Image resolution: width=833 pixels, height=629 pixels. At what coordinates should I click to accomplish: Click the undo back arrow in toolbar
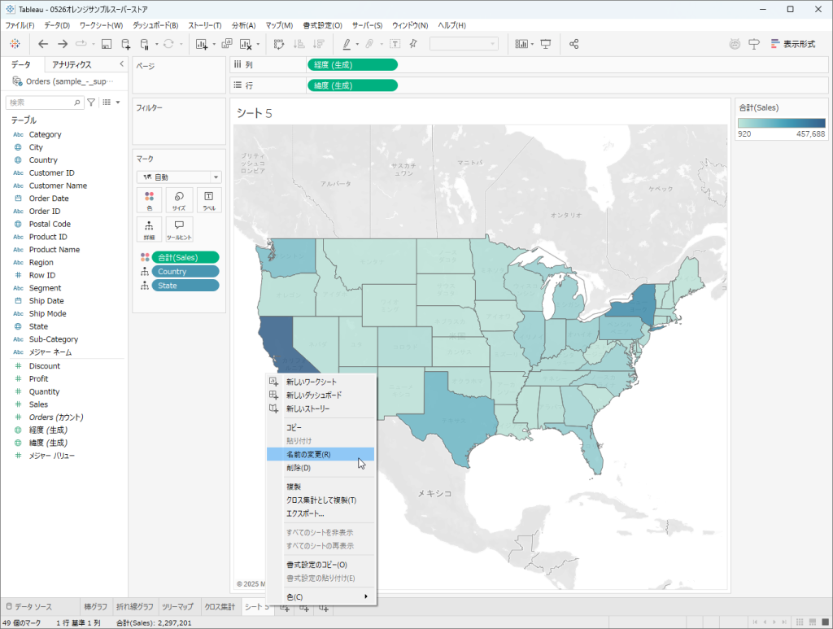point(43,44)
